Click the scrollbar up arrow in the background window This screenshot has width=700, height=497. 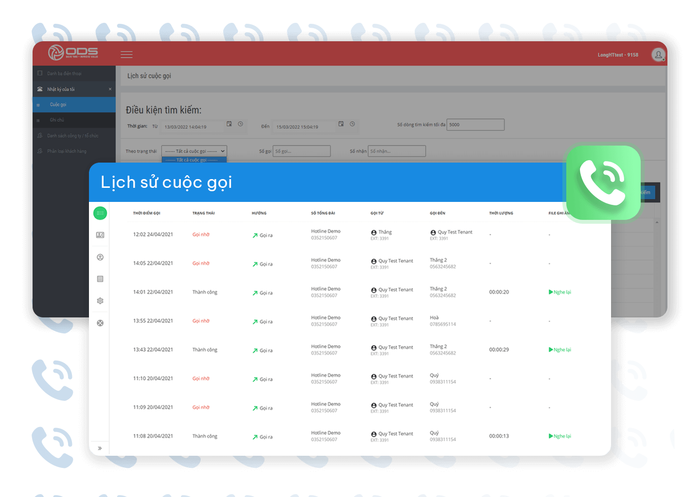[657, 222]
